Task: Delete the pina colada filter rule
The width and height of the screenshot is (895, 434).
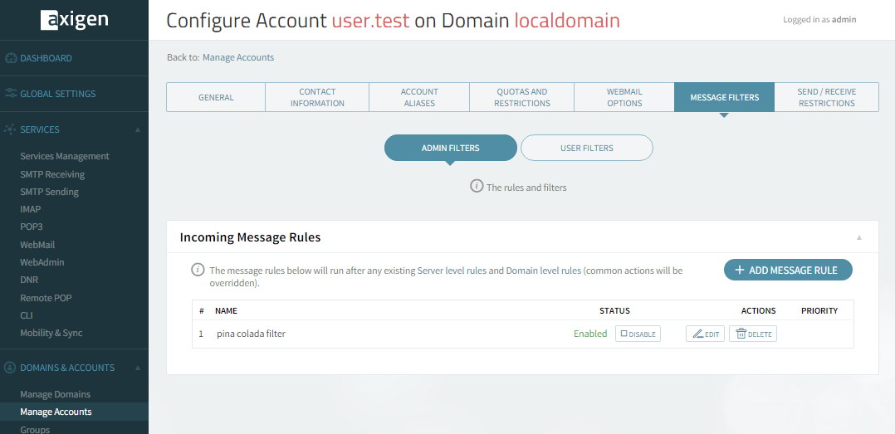Action: point(752,334)
